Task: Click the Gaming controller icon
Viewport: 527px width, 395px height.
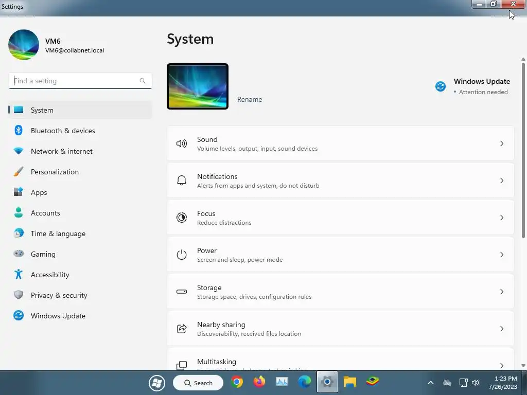Action: 19,254
